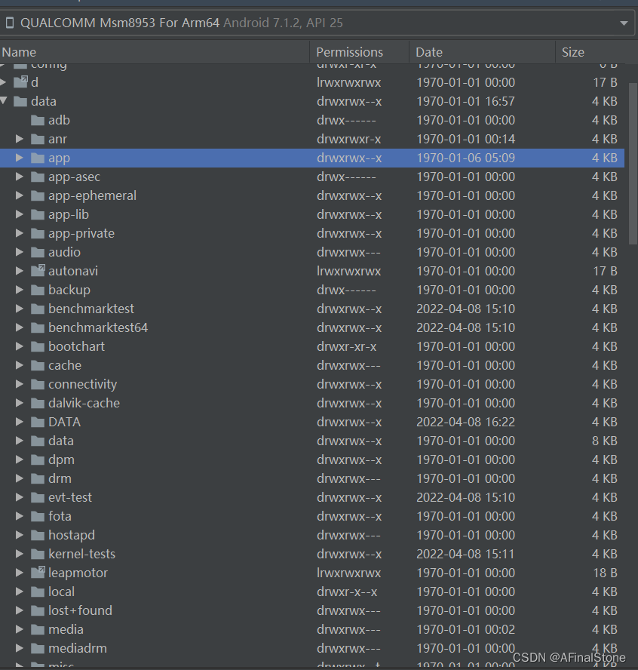
Task: Click the dpm folder icon
Action: 38,459
